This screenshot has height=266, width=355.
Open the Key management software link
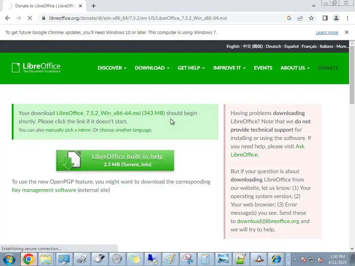pos(44,190)
